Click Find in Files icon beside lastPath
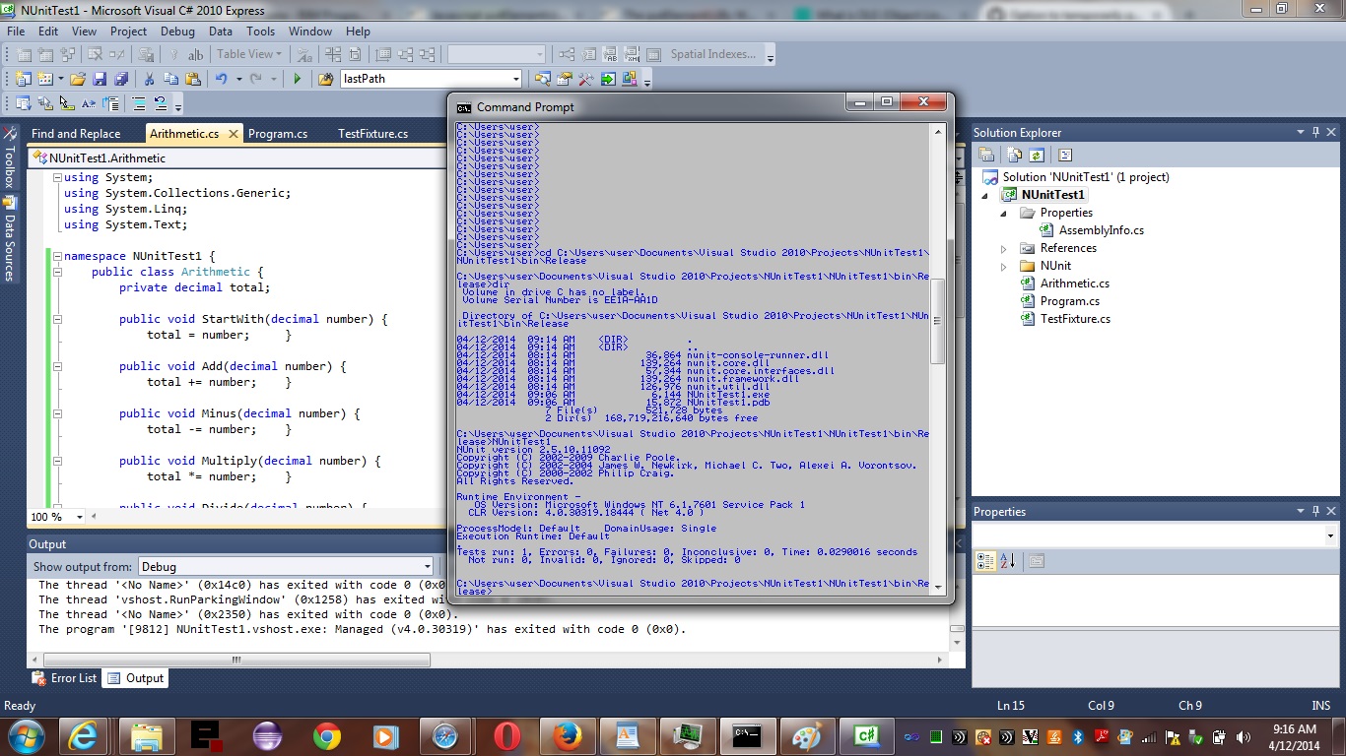Screen dimensions: 1346x756 click(x=325, y=79)
